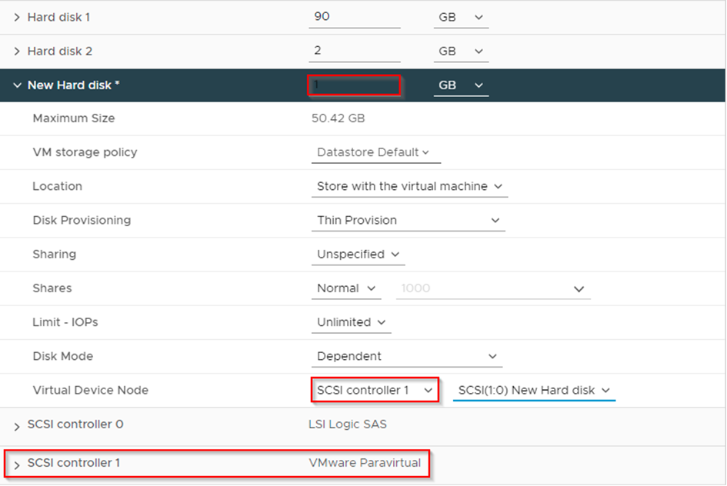Collapse the New Hard disk section

click(15, 85)
